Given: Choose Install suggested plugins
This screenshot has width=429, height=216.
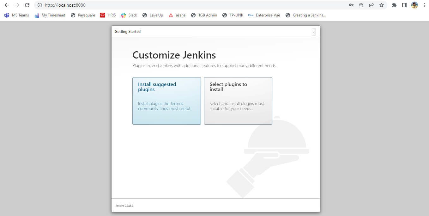Looking at the screenshot, I should pyautogui.click(x=166, y=101).
